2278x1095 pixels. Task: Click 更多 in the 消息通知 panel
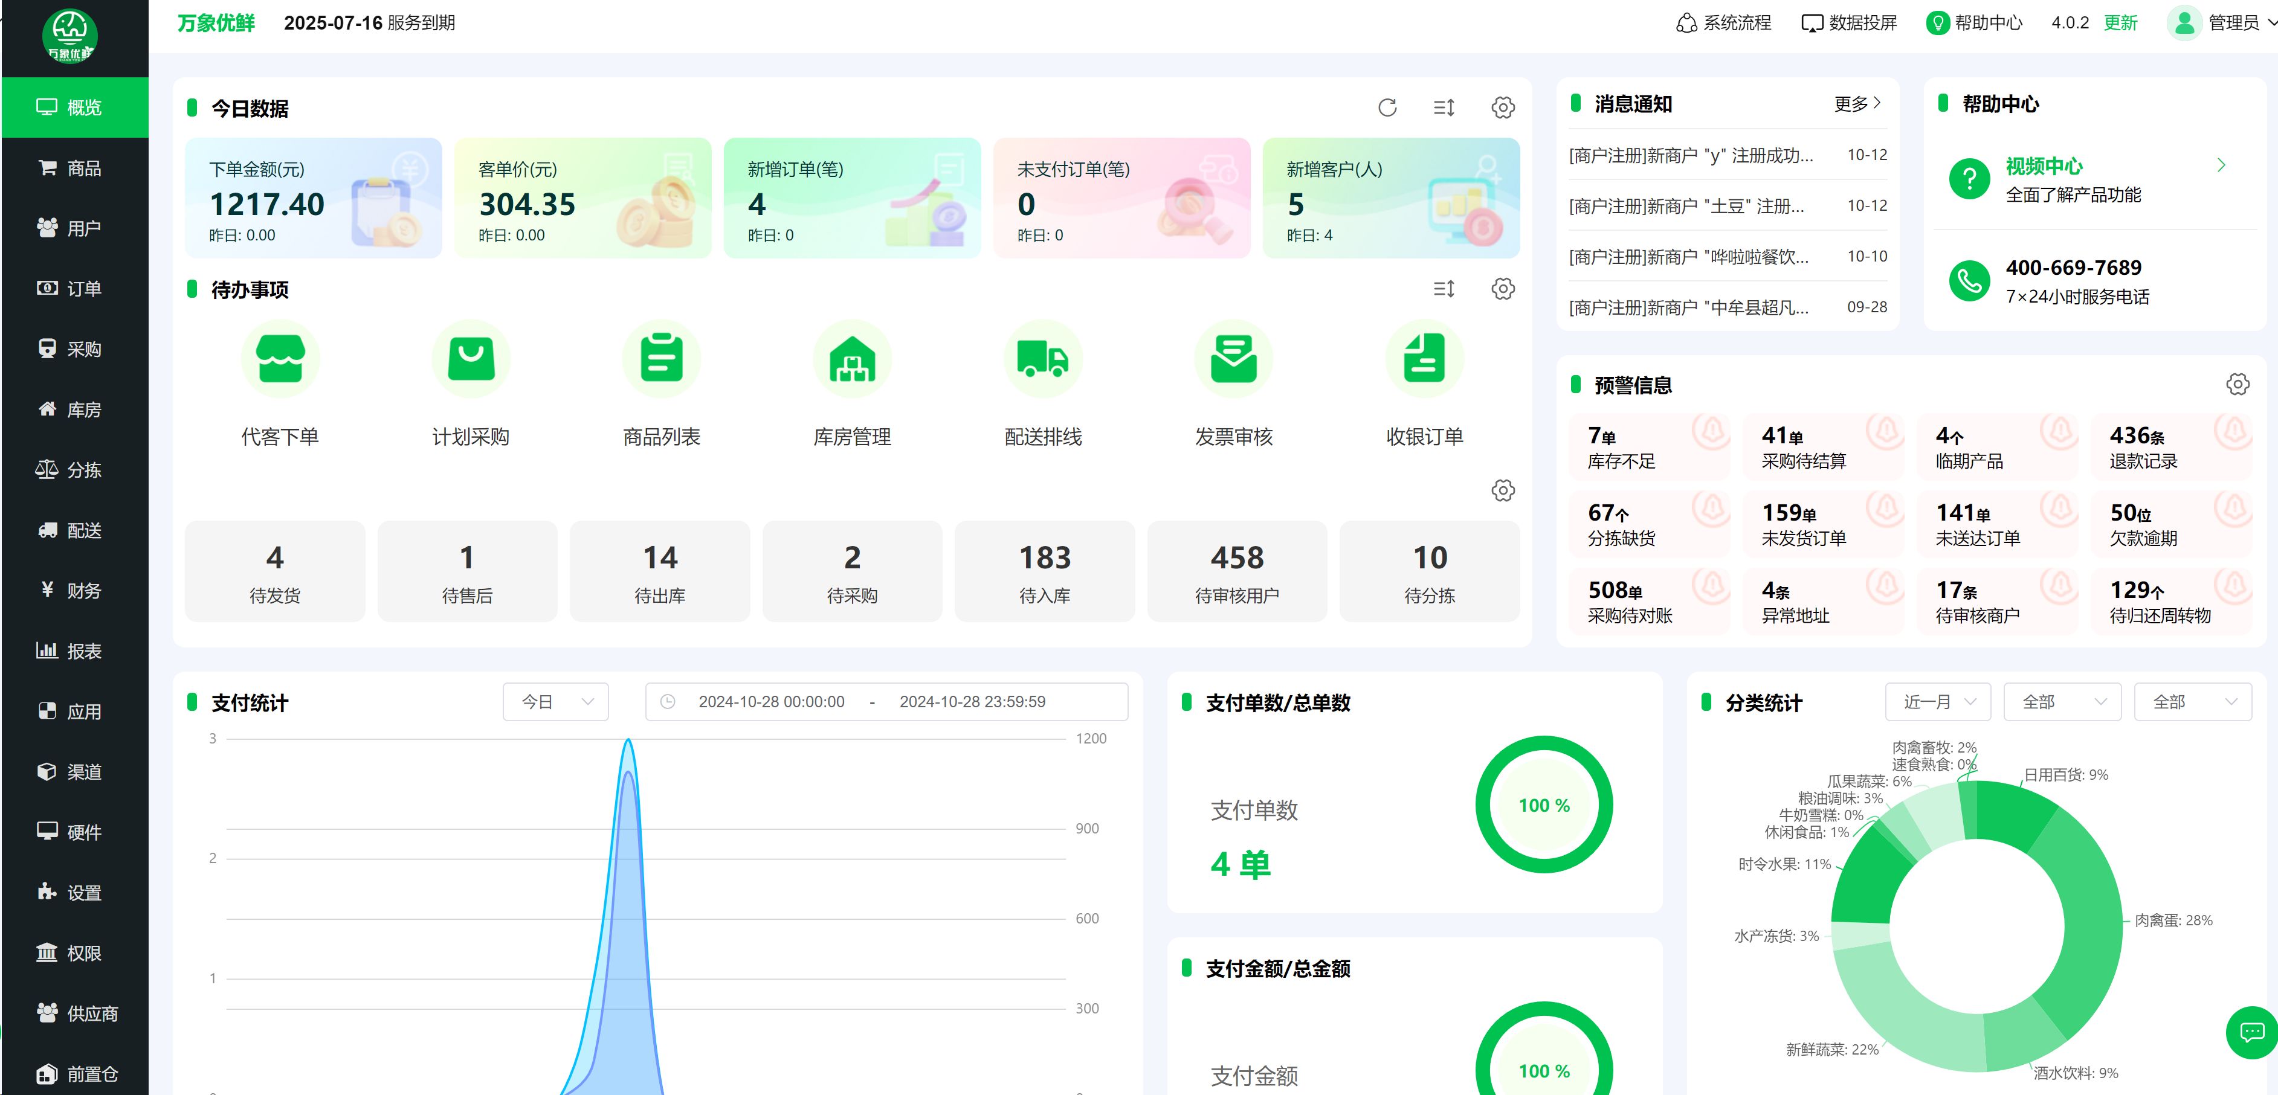1857,103
